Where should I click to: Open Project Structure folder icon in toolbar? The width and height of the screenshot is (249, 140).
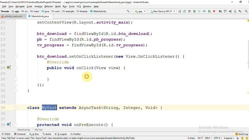pyautogui.click(x=220, y=11)
